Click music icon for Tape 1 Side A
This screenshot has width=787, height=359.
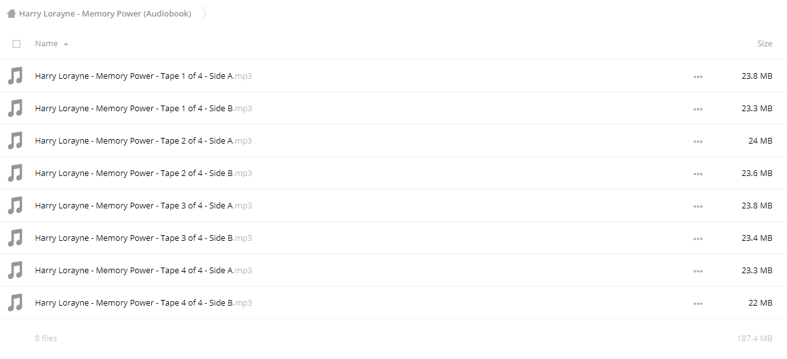point(15,76)
